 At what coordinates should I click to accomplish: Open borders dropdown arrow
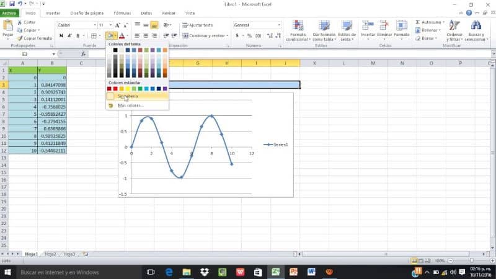(x=99, y=36)
